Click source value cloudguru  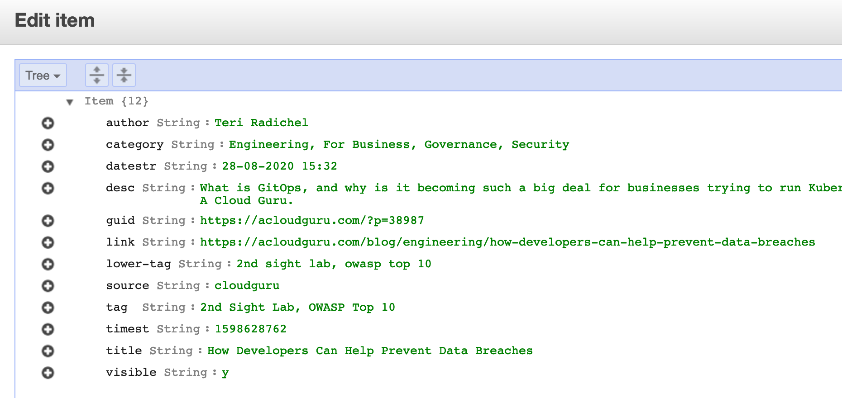click(247, 285)
